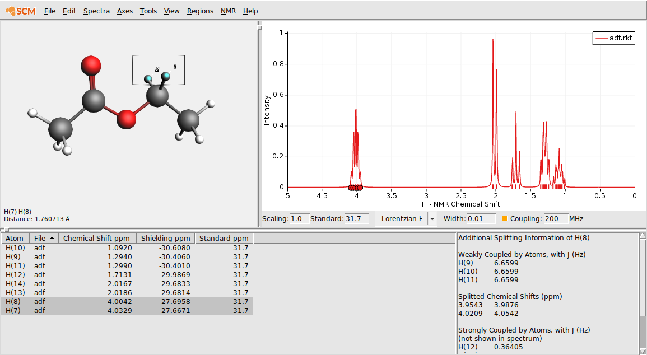Sort by Shielding ppm column header
Viewport: 647px width, 355px height.
[165, 239]
